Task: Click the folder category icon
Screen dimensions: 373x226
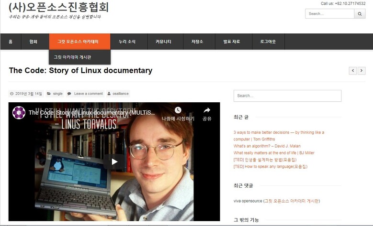Action: 49,94
